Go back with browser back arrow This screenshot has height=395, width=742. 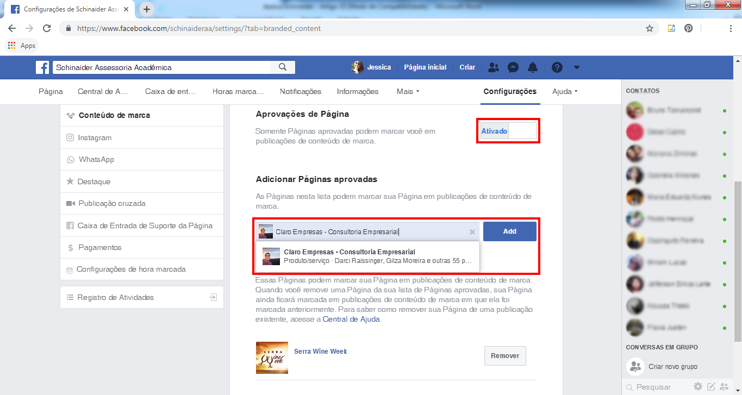(x=12, y=28)
